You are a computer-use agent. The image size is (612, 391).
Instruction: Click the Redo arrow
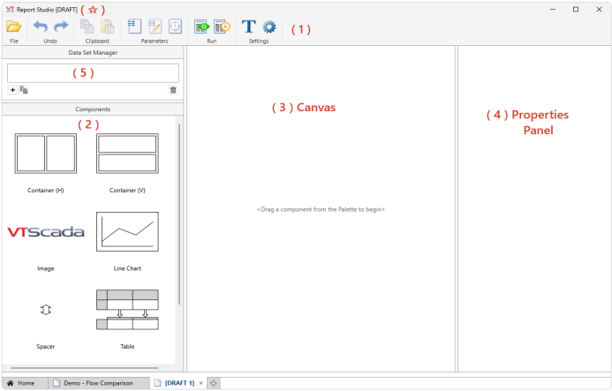click(61, 26)
